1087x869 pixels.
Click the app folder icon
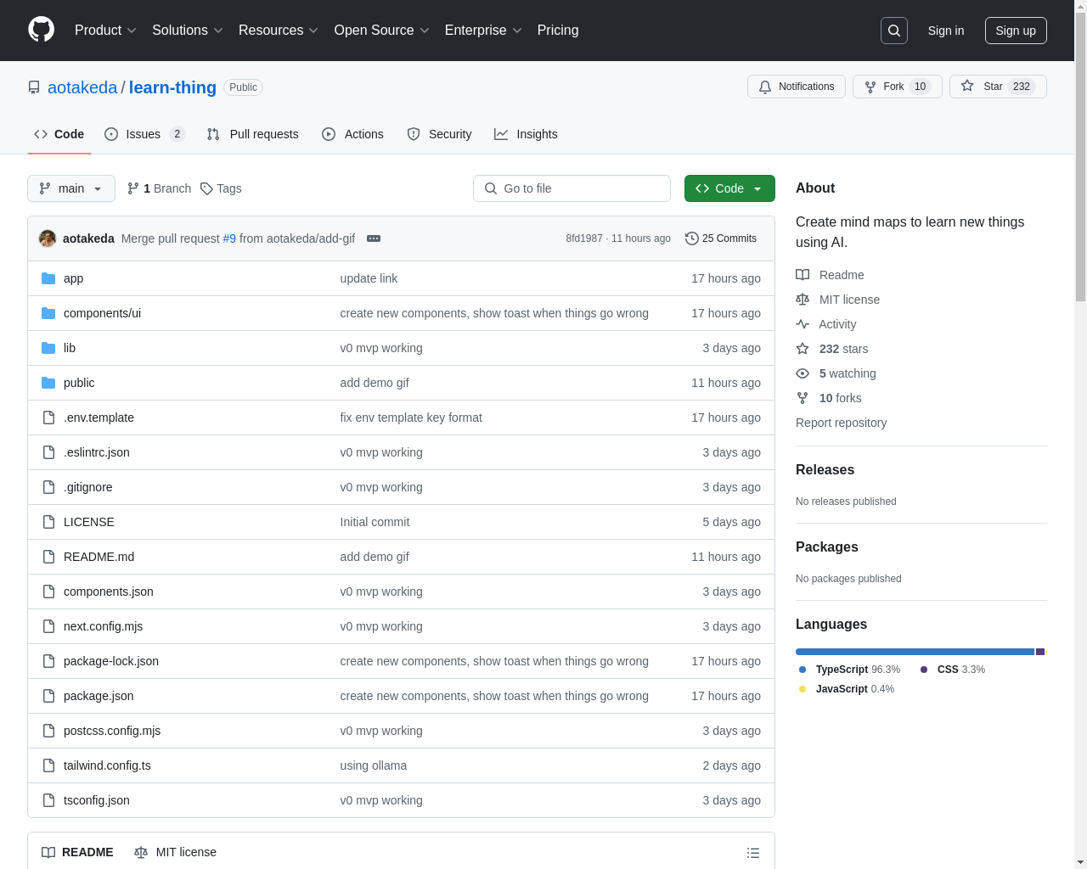pyautogui.click(x=48, y=278)
